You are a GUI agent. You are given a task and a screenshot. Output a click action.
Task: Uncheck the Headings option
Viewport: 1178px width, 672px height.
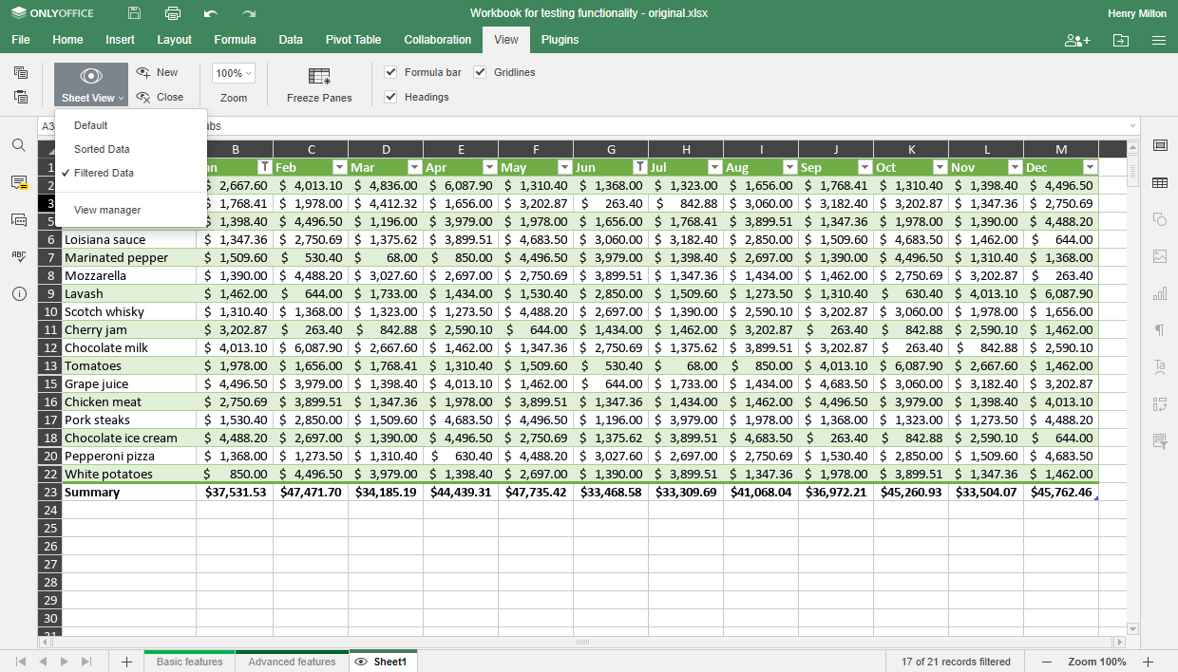click(x=389, y=97)
